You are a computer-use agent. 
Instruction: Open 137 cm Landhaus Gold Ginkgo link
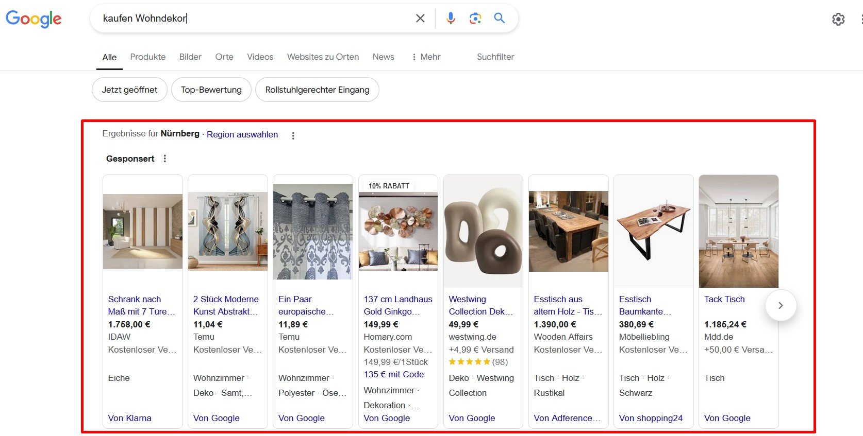point(398,305)
